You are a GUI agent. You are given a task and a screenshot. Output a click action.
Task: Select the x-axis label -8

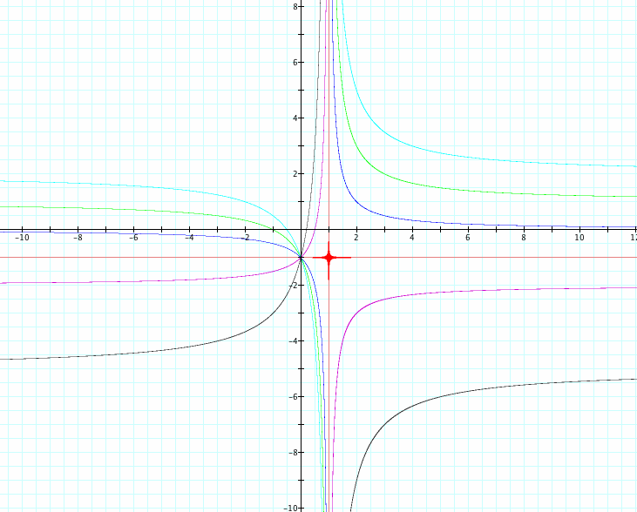coord(78,238)
